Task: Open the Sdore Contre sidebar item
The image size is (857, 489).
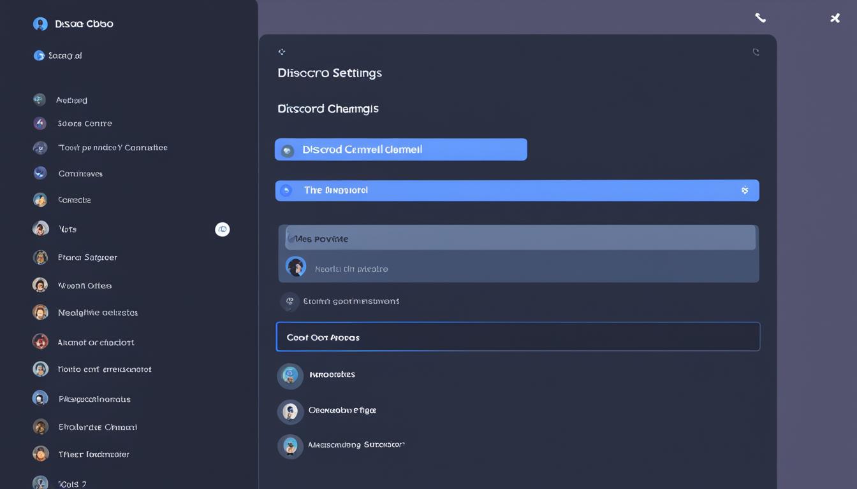Action: tap(84, 124)
